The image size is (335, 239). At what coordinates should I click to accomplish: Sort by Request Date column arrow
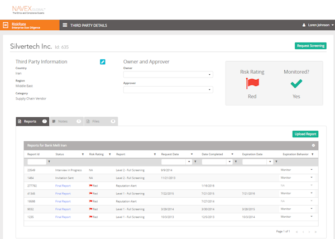192,154
